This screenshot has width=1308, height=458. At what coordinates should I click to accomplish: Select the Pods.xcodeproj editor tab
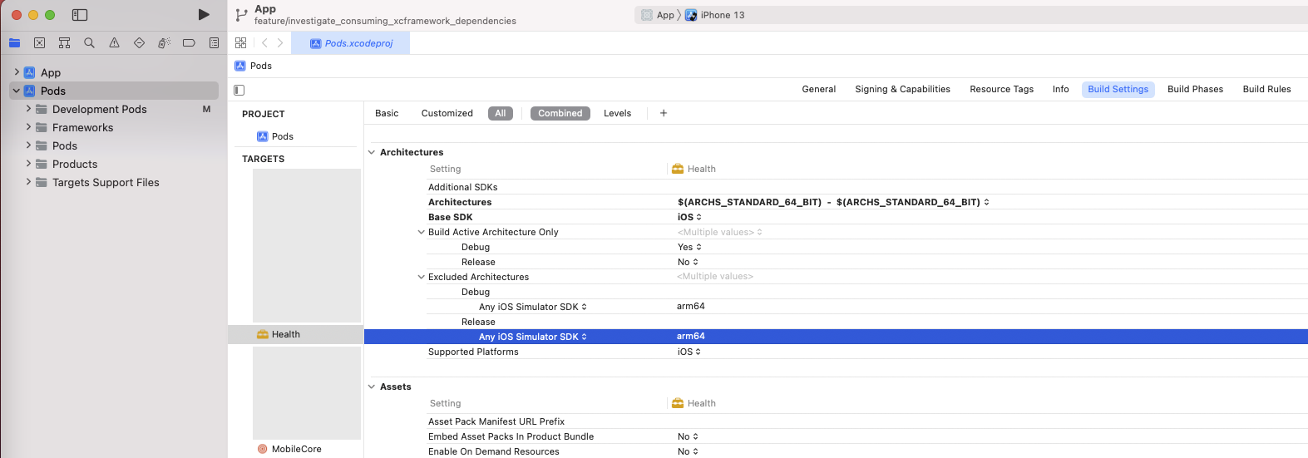click(351, 43)
